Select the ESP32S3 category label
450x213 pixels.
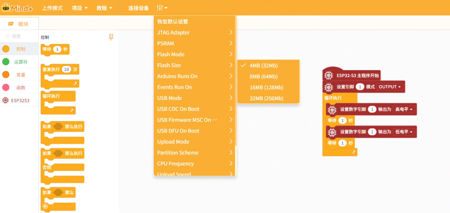pos(20,100)
